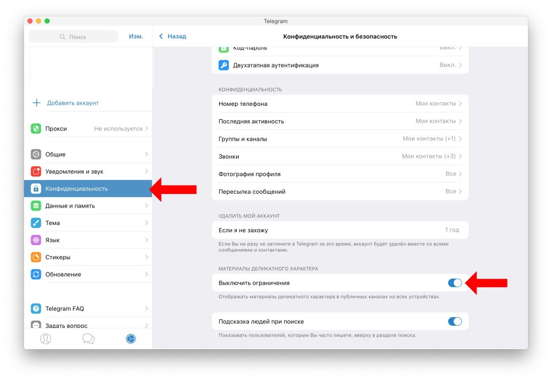
Task: Open Contacts tab at bottom bar
Action: coord(45,339)
